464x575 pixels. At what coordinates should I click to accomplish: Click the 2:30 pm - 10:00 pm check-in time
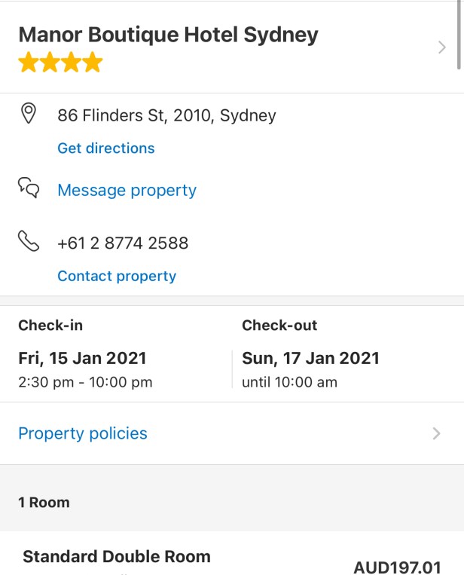(x=85, y=382)
